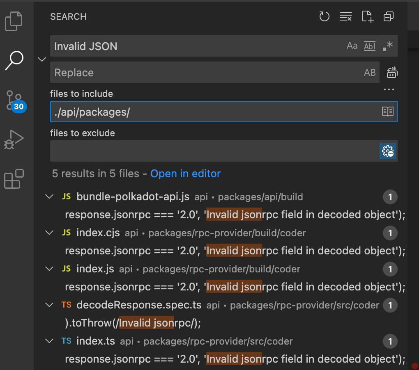
Task: Open the Source Control view
Action: [14, 100]
